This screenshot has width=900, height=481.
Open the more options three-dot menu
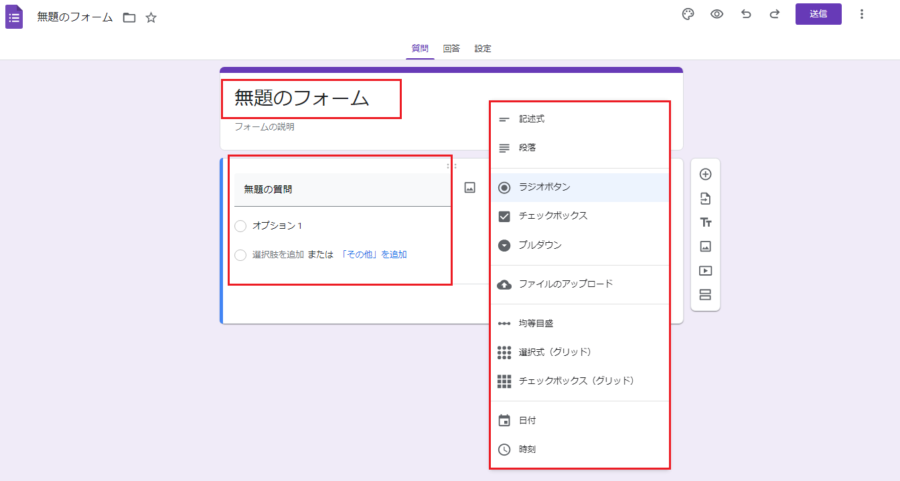pos(862,14)
